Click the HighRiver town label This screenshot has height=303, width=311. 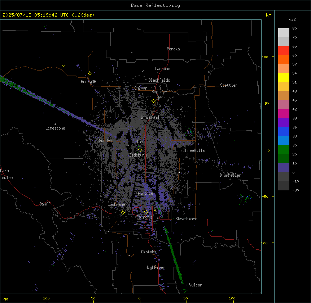(155, 267)
